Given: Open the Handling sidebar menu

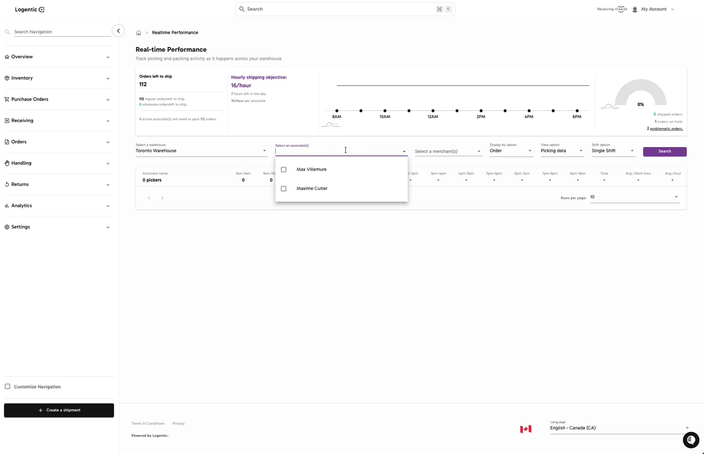Looking at the screenshot, I should click(x=59, y=163).
